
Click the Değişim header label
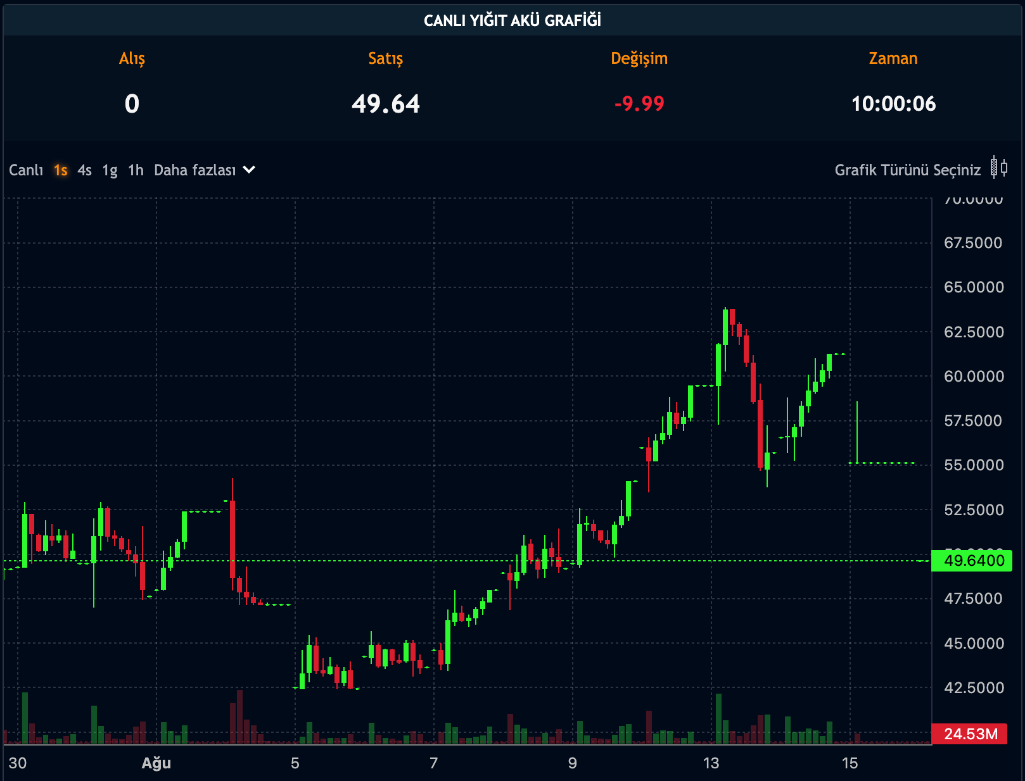(x=639, y=59)
